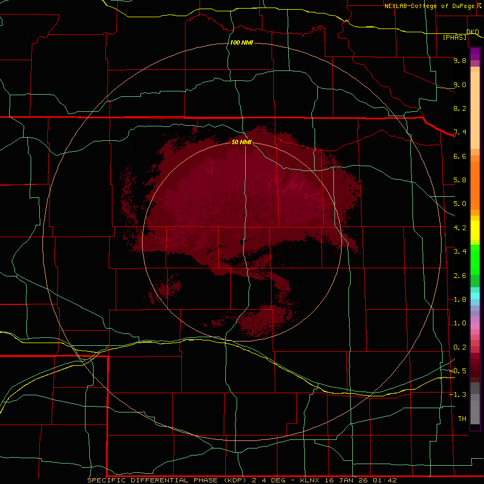Viewport: 484px width, 484px height.
Task: Click the pink segment of color bar
Action: [475, 326]
